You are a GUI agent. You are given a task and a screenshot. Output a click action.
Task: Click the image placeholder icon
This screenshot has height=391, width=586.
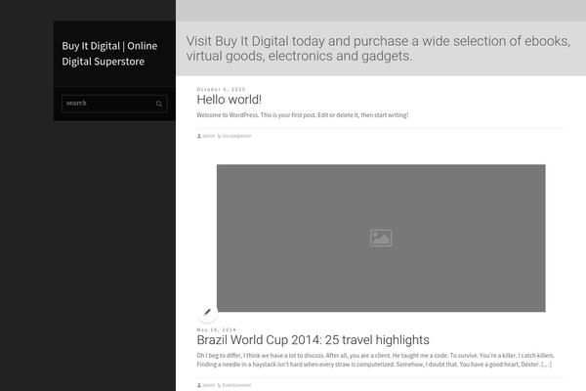381,238
